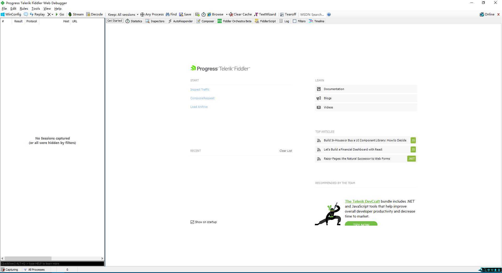Switch to the Timeline tab
The image size is (502, 273).
point(317,21)
